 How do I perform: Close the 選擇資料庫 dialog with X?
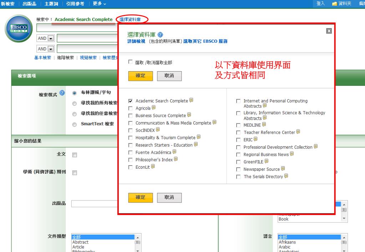point(329,31)
